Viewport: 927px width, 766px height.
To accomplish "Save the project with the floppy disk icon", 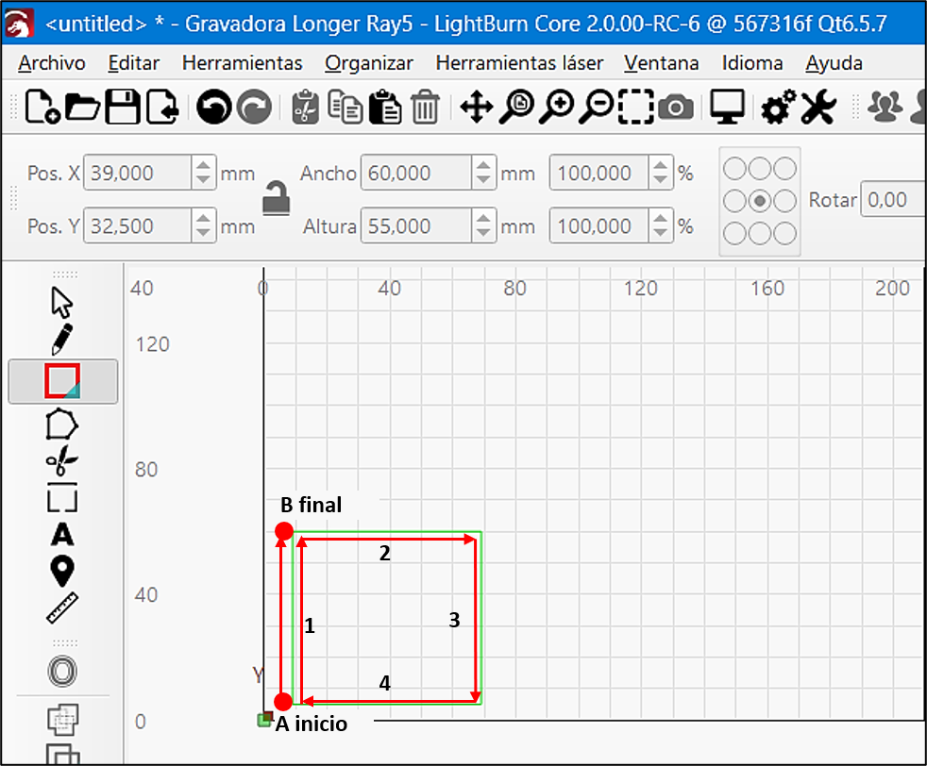I will point(122,107).
